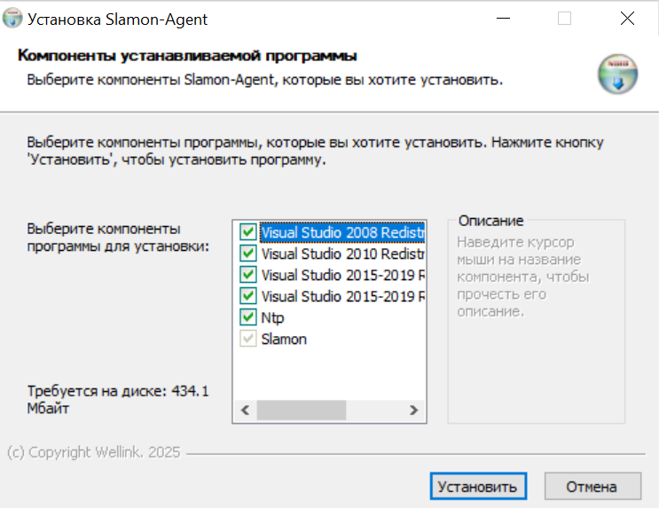Minimize the Slamon-Agent installer window

503,18
